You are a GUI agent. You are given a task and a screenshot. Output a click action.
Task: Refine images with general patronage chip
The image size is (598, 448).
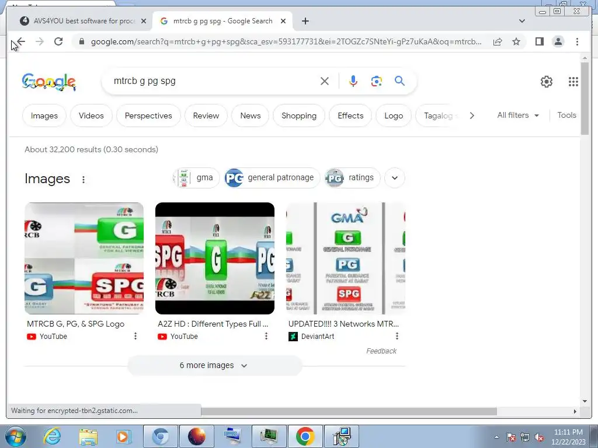[272, 177]
